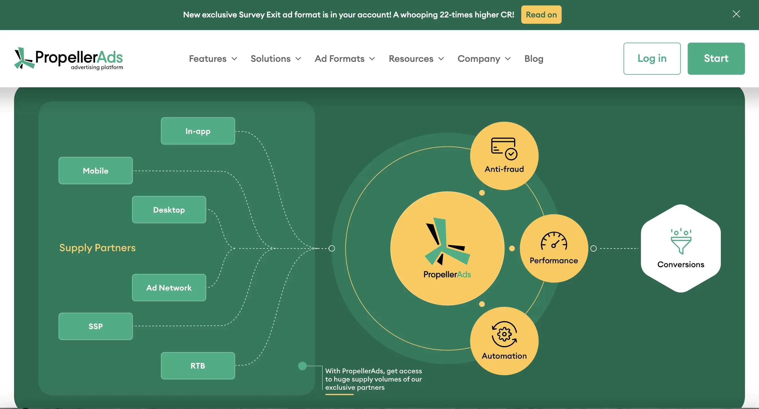Select the RTB supply partner box

coord(198,366)
